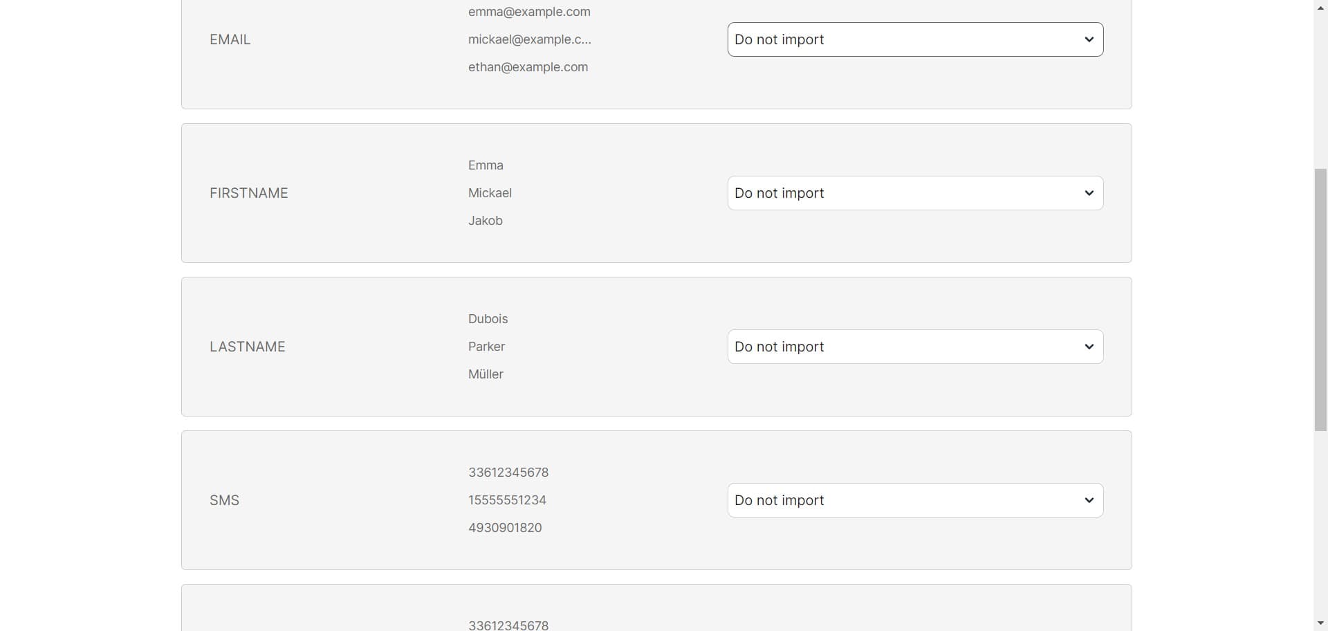Viewport: 1328px width, 631px height.
Task: Click the Do not import text on SMS
Action: click(778, 500)
